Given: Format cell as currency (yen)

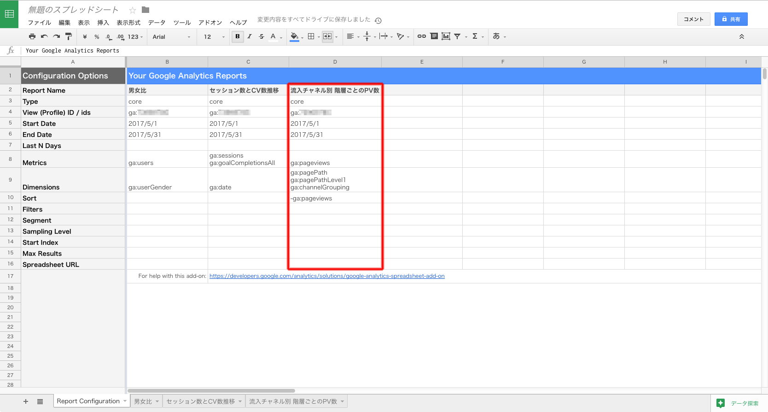Looking at the screenshot, I should click(85, 37).
